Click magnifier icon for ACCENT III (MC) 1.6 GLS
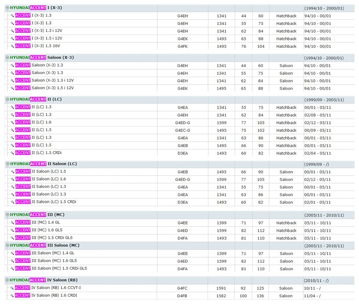The height and width of the screenshot is (304, 359). [12, 230]
